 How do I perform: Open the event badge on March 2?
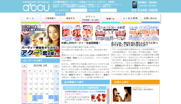click(56, 98)
